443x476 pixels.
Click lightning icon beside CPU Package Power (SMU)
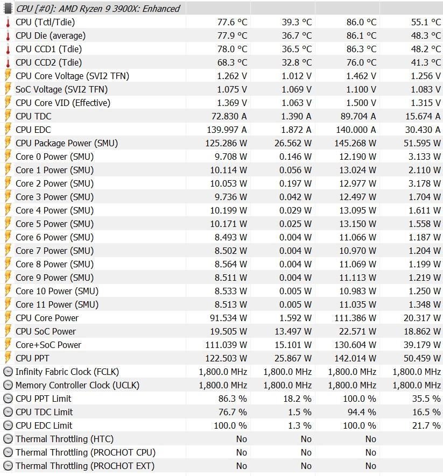(x=8, y=143)
